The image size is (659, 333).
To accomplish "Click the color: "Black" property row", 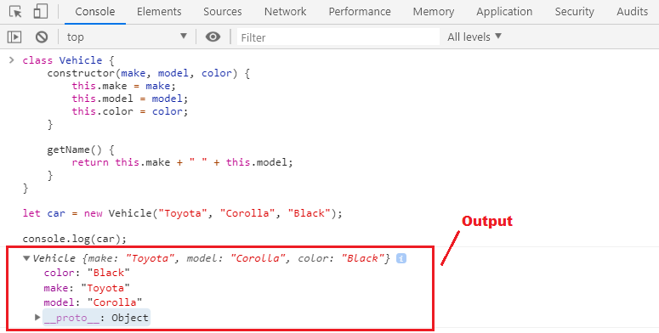I will 87,273.
